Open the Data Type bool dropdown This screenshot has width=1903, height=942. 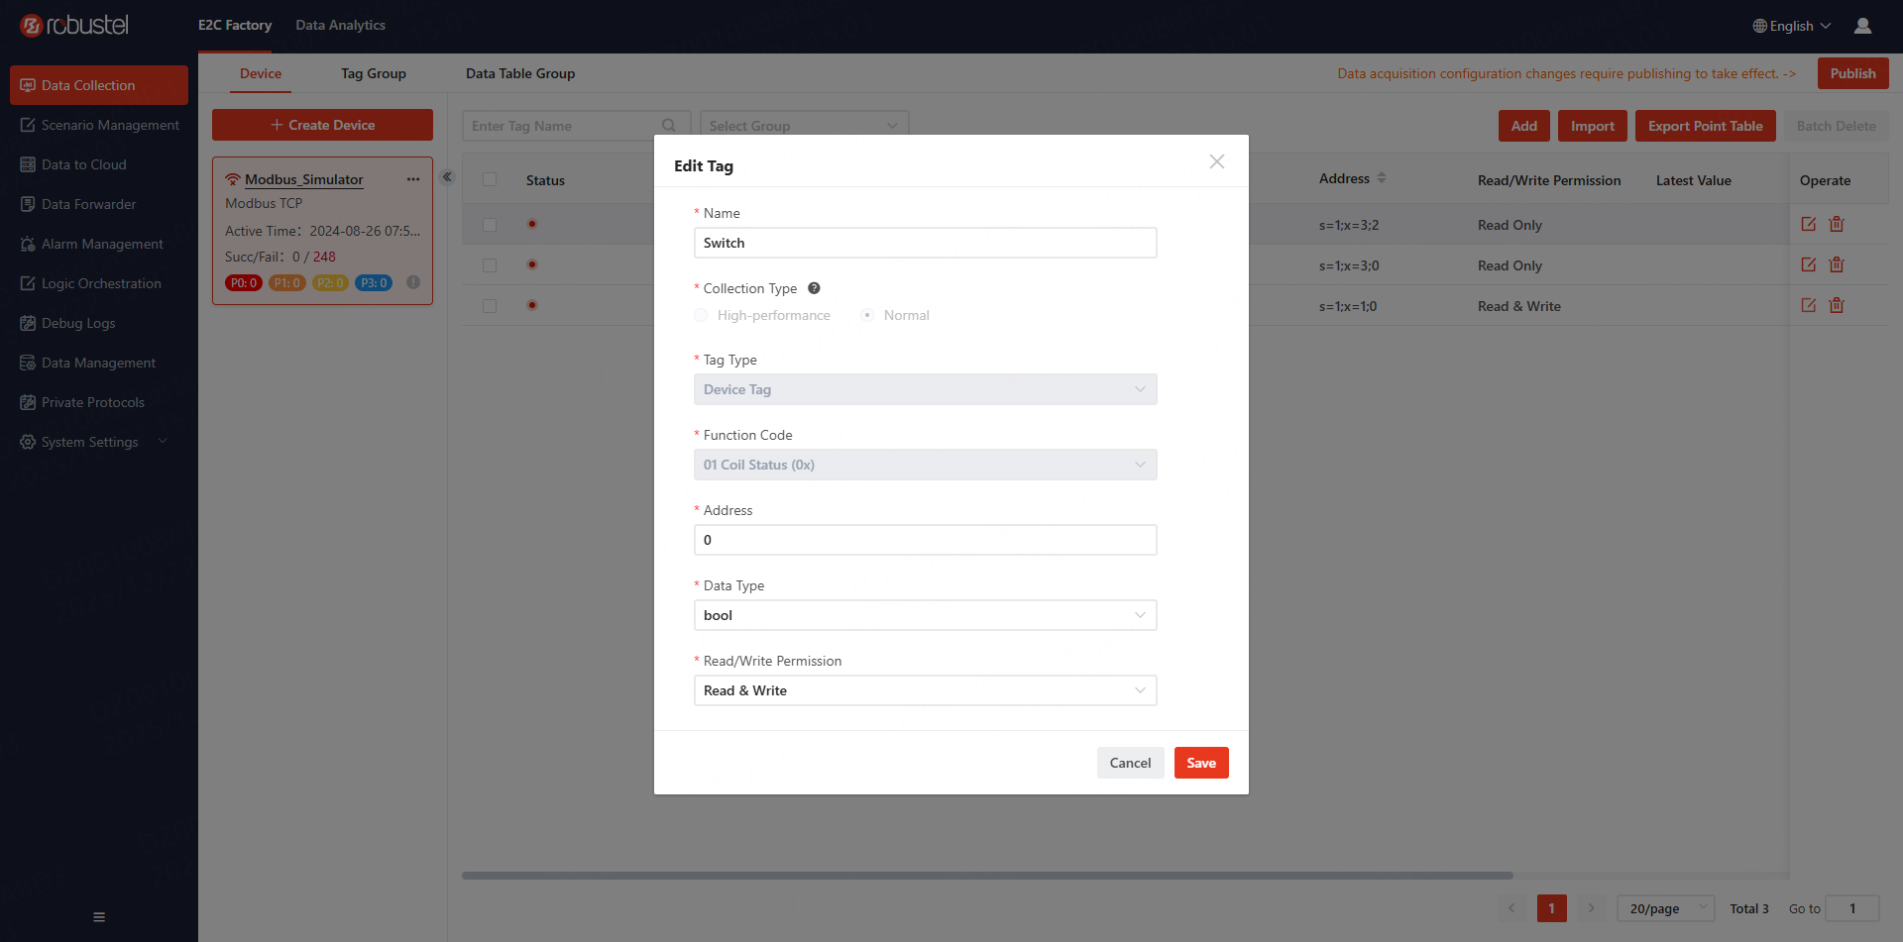point(925,615)
